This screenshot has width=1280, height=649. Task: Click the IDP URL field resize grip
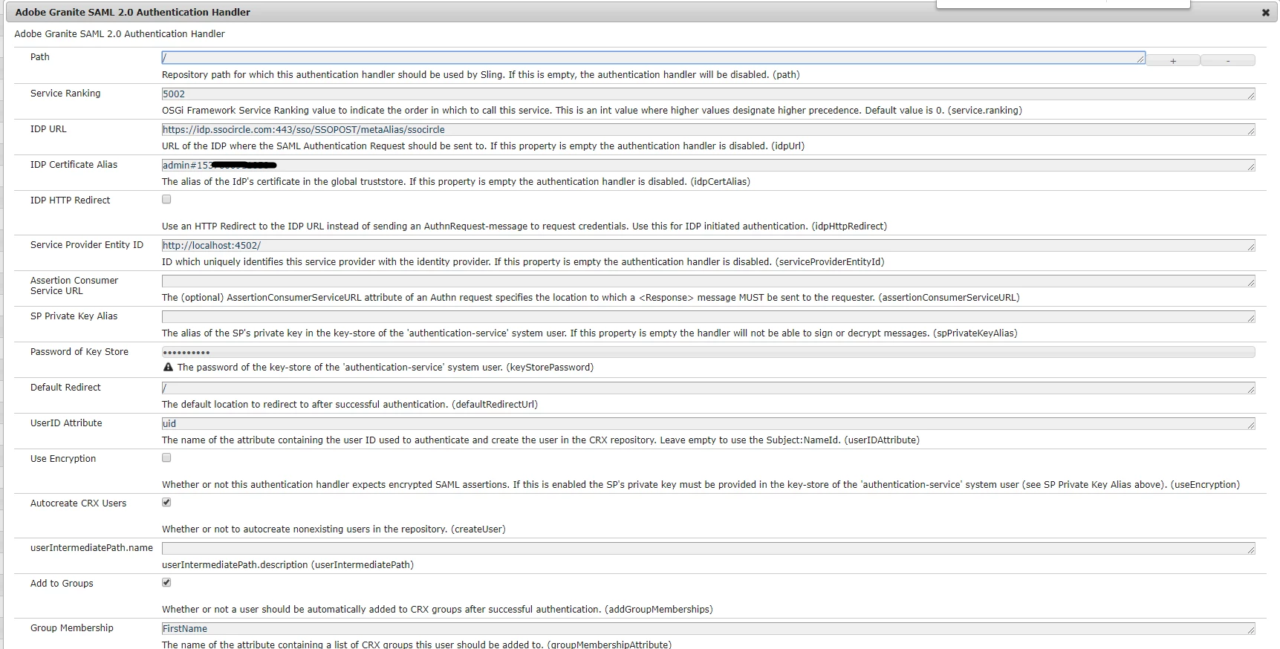click(1251, 131)
